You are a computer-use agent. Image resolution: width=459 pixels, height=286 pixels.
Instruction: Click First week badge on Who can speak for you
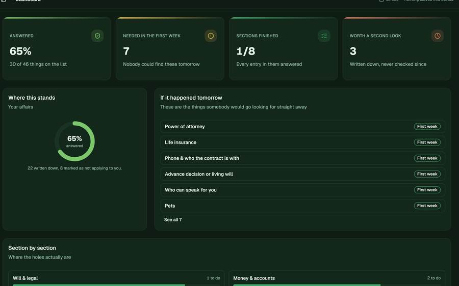427,190
